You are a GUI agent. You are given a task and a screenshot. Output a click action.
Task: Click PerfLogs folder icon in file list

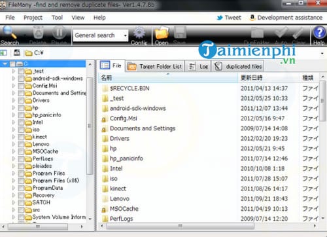105,219
